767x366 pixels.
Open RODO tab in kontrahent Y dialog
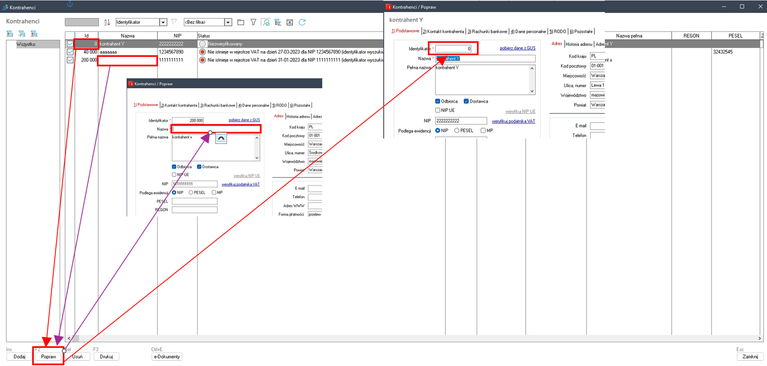coord(558,31)
